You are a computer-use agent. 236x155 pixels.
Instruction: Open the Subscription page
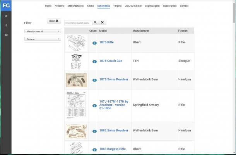tap(169, 6)
